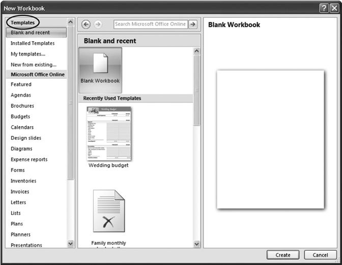Image resolution: width=342 pixels, height=265 pixels.
Task: Click the Back navigation arrow icon
Action: tap(86, 24)
